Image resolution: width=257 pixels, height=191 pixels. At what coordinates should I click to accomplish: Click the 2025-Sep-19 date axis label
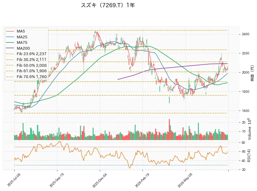57,180
